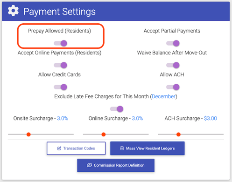The image size is (232, 182).
Task: Click the ACH Surcharge $3.00 value
Action: click(x=211, y=118)
